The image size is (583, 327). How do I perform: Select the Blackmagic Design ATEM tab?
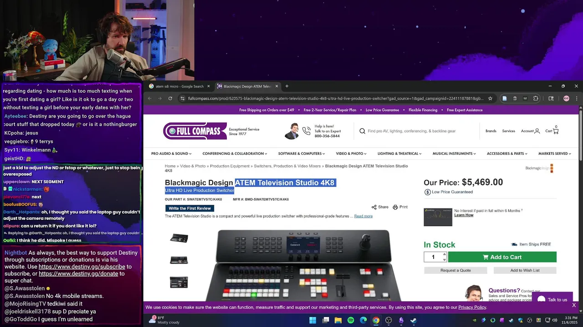[247, 86]
